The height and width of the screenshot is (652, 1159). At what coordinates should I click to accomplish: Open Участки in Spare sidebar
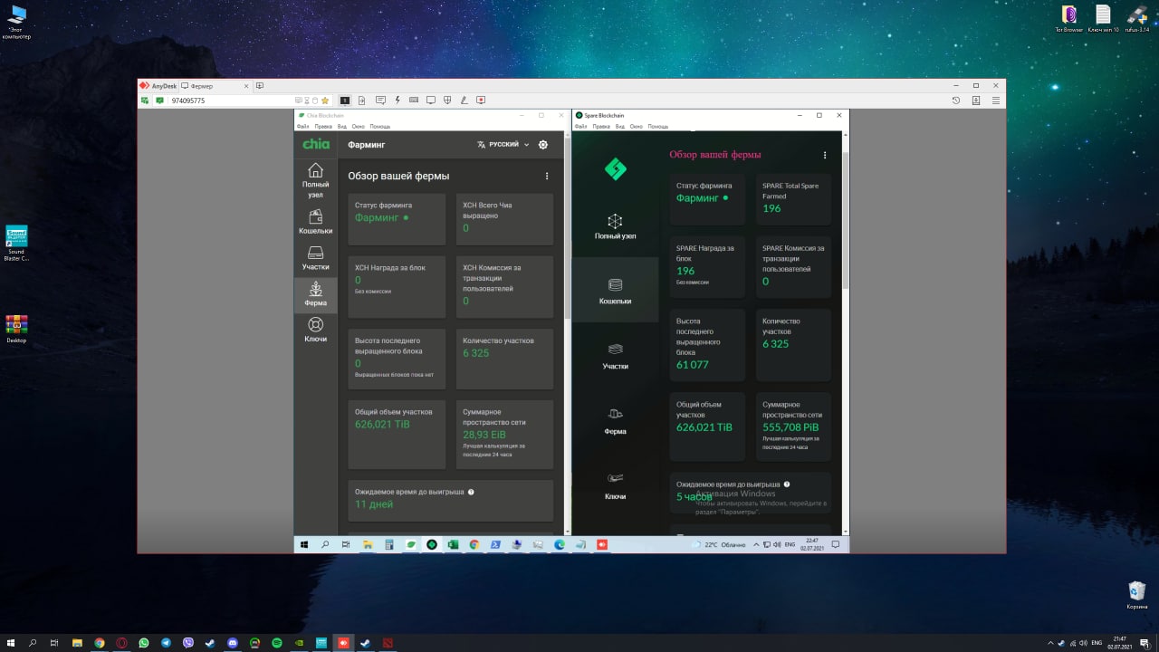(615, 355)
